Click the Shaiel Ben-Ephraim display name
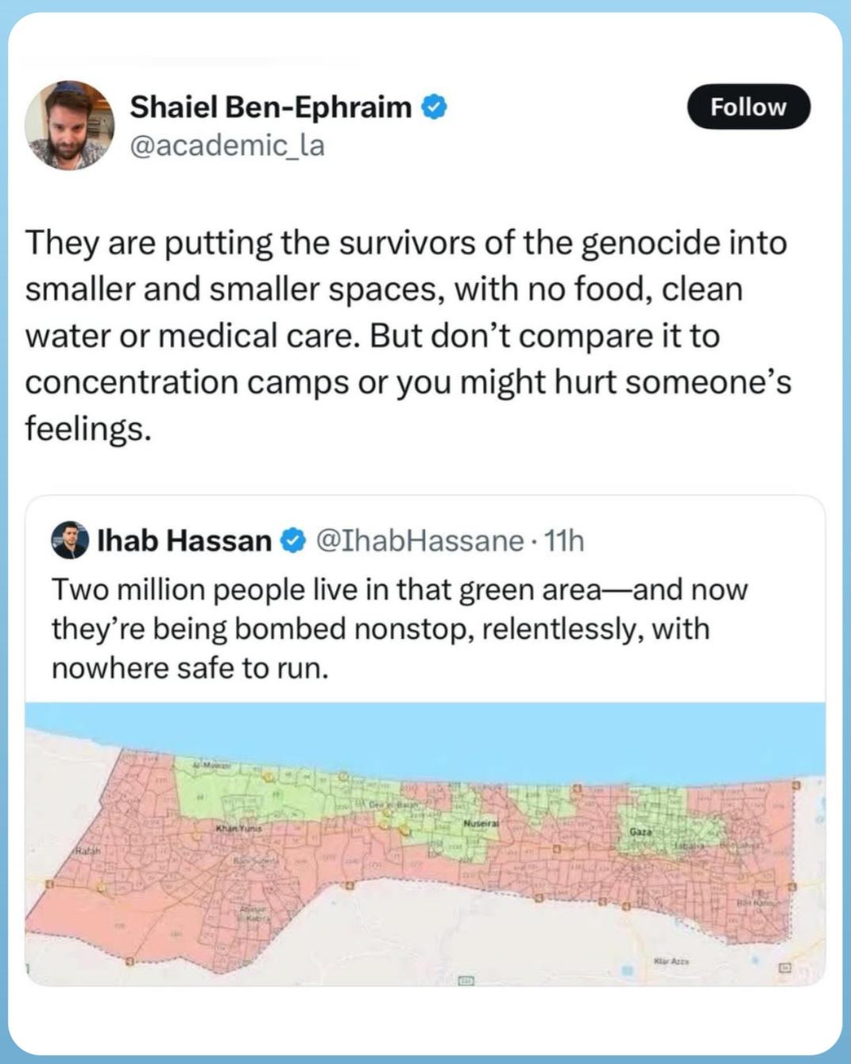The height and width of the screenshot is (1064, 851). point(271,106)
